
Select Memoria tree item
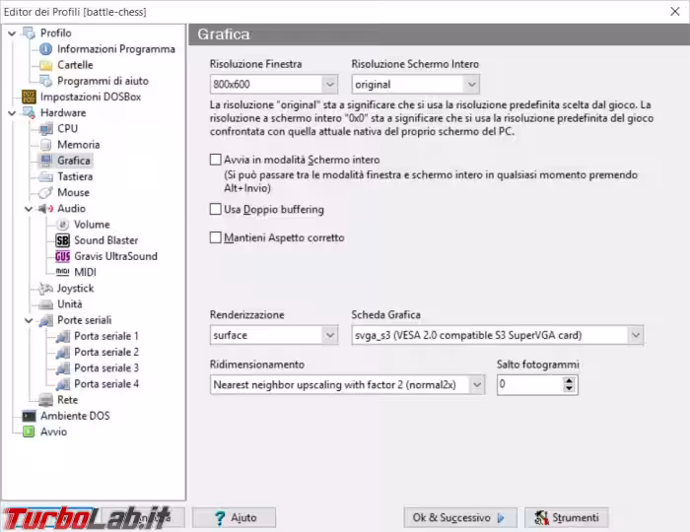[78, 145]
